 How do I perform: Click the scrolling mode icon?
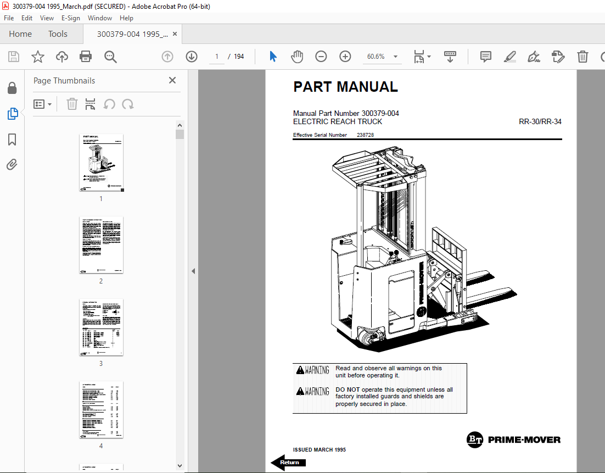pos(450,57)
